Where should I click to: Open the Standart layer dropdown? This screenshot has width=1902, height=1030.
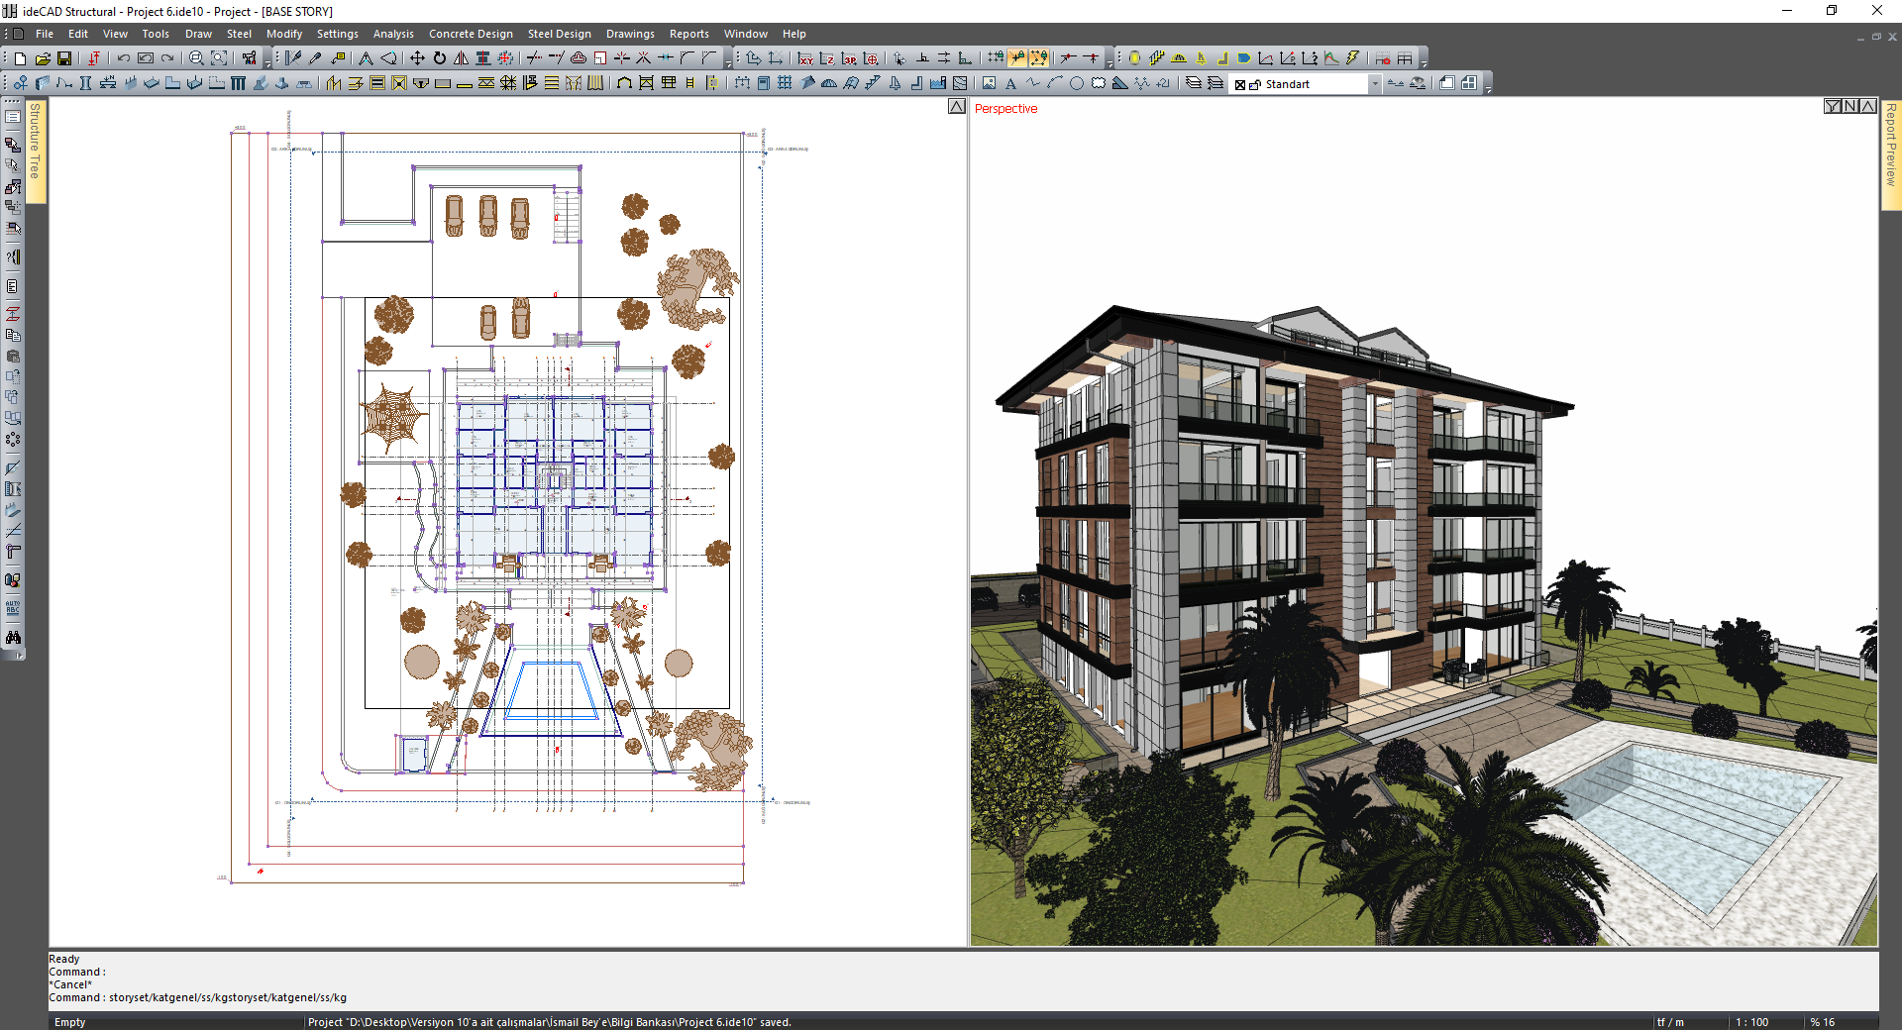pyautogui.click(x=1375, y=84)
